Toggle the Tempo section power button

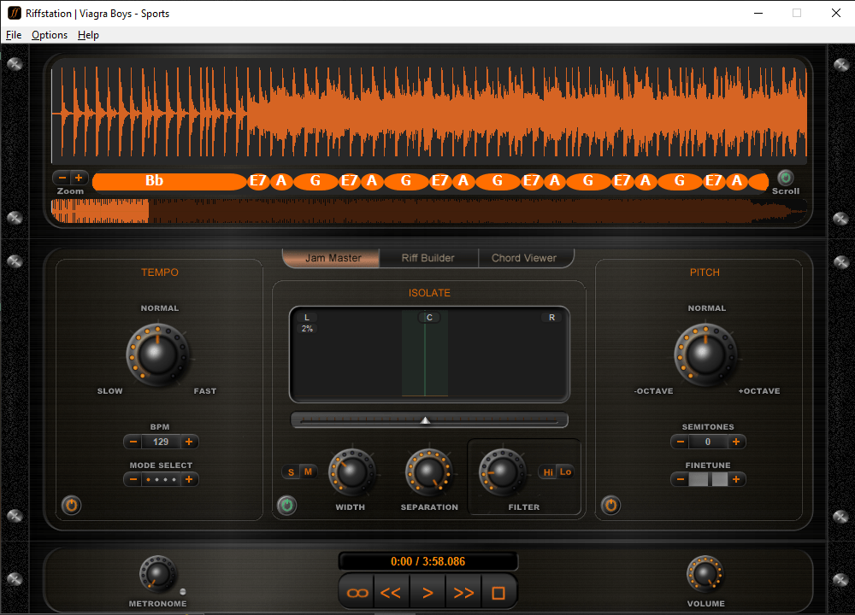click(x=72, y=506)
